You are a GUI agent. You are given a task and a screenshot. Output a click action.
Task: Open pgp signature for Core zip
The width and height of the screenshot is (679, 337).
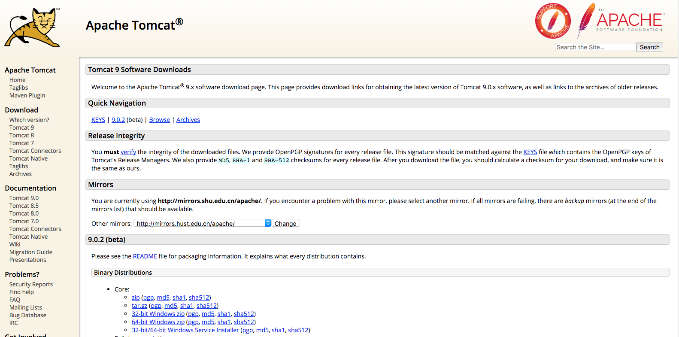click(x=149, y=298)
